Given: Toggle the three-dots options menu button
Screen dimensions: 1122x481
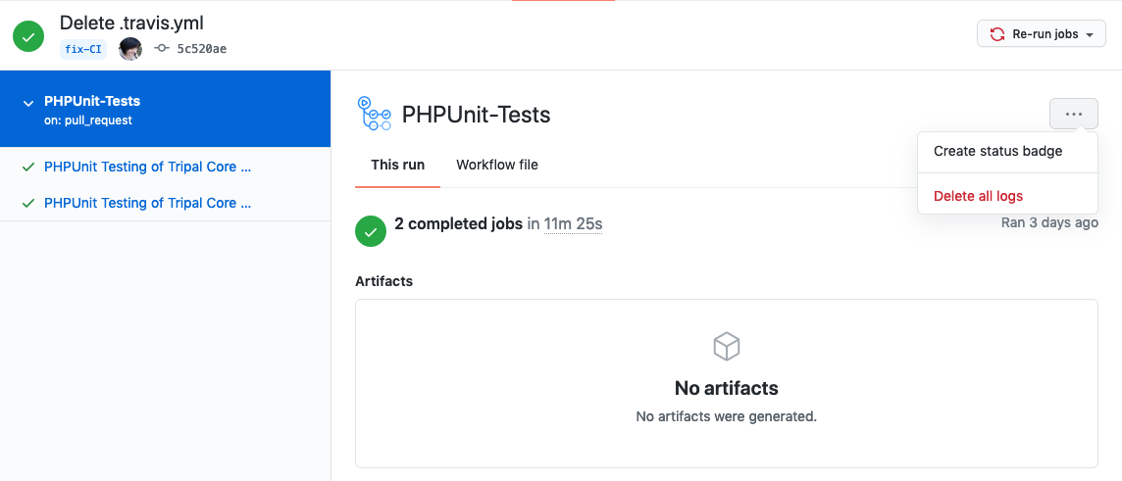Looking at the screenshot, I should 1073,114.
